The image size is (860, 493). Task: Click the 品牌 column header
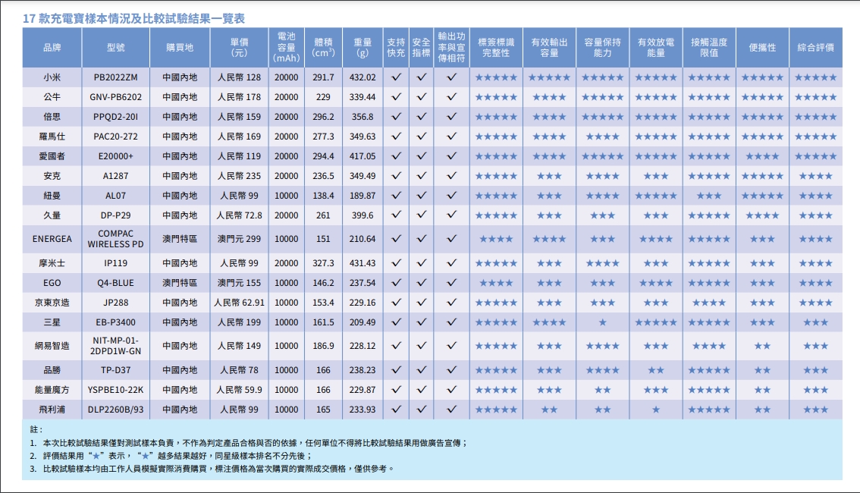(x=52, y=48)
